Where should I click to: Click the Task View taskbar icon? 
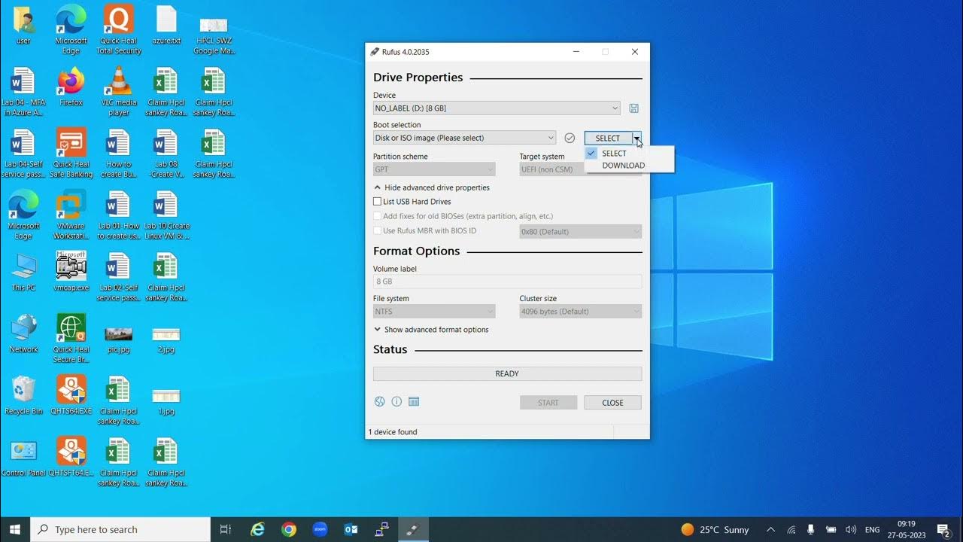coord(225,530)
